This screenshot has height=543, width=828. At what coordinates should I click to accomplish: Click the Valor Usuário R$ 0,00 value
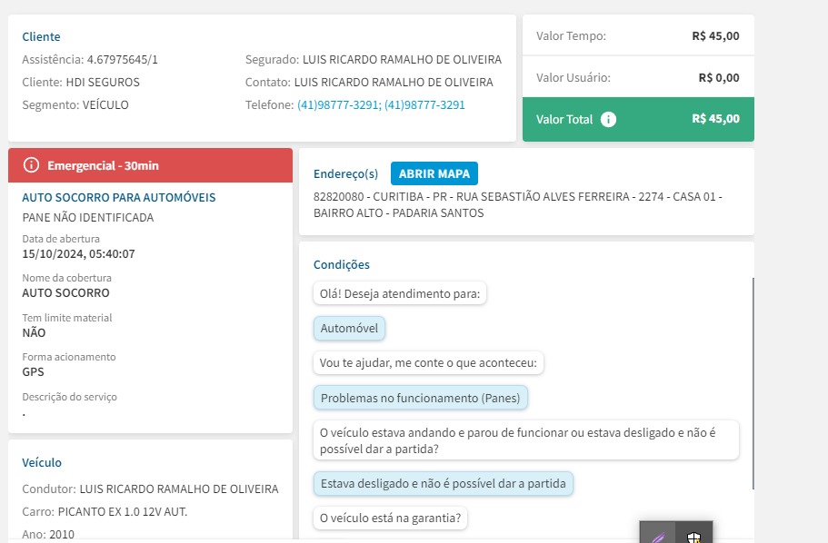tap(719, 77)
